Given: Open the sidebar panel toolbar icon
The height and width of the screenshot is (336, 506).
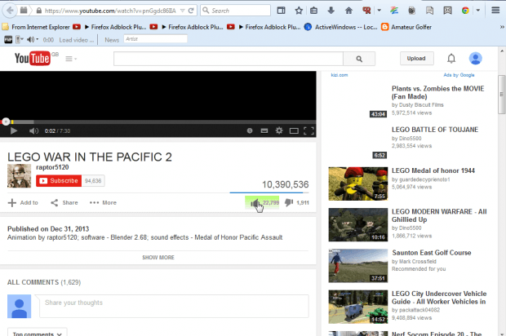Looking at the screenshot, I should point(281,11).
